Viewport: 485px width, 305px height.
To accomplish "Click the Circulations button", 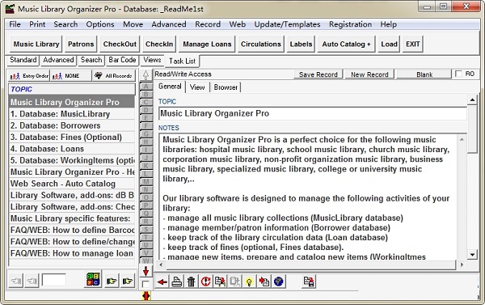I will pos(261,44).
